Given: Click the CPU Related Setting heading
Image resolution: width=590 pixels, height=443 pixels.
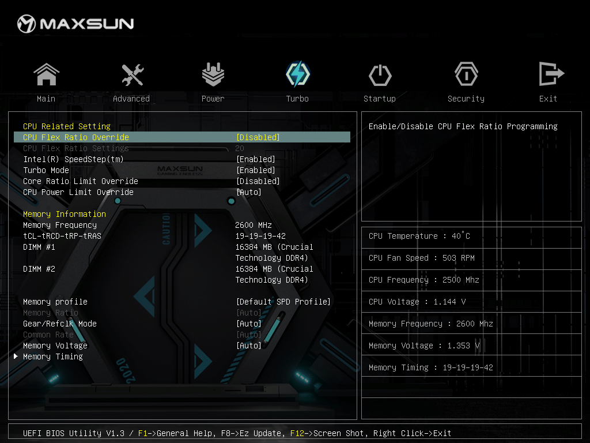Looking at the screenshot, I should tap(67, 126).
